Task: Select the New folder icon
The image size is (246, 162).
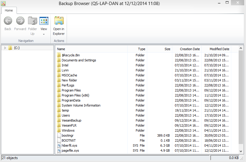Action: (x=59, y=80)
